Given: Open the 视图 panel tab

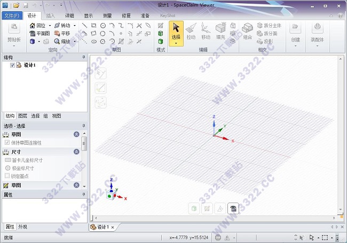Looking at the screenshot, I should click(x=57, y=116).
